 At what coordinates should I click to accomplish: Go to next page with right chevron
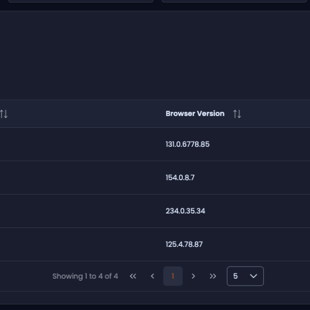[193, 276]
